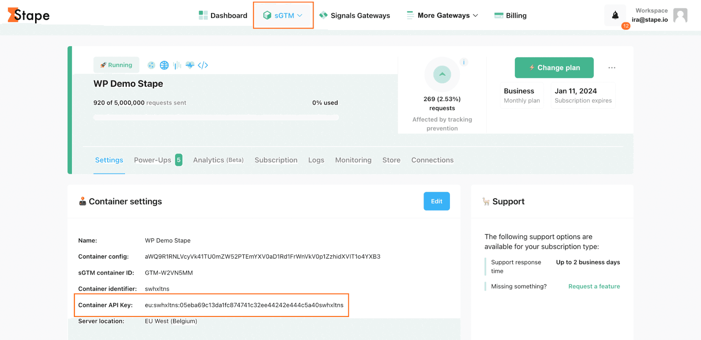This screenshot has width=701, height=340.
Task: Click the WP Demo Stape container title
Action: (x=128, y=84)
